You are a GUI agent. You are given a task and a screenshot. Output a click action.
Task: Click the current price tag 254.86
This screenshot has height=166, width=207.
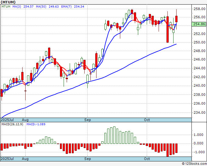199,24
